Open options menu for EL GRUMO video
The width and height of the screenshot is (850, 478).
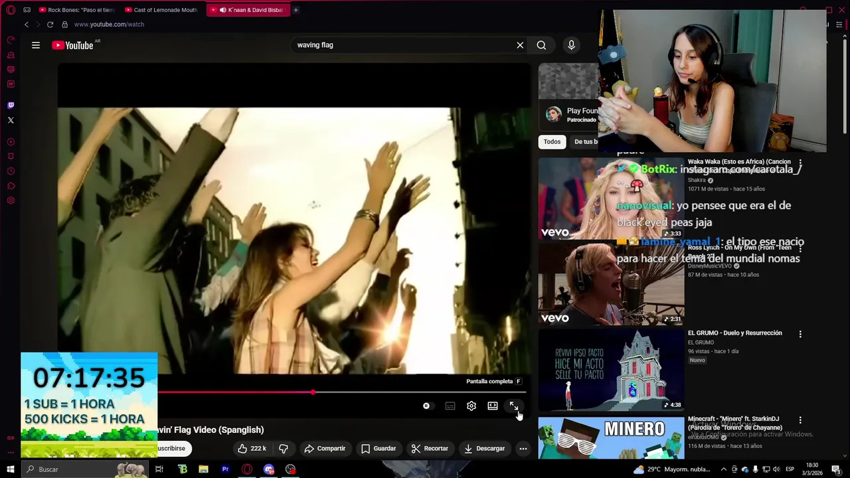[x=800, y=334]
